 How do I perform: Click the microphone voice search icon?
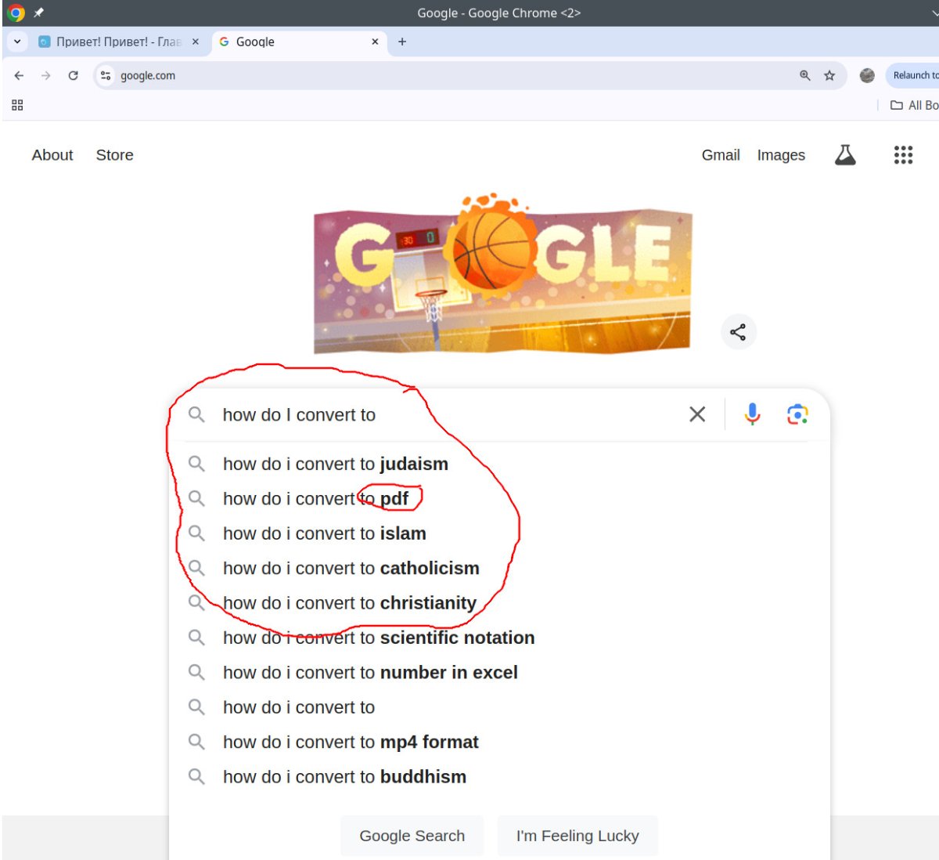pos(752,414)
